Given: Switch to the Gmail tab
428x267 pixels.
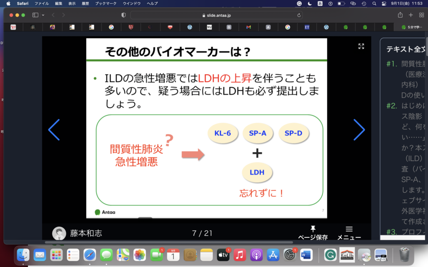Looking at the screenshot, I should (248, 27).
